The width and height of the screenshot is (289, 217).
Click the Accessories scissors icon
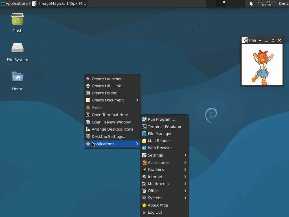point(144,162)
